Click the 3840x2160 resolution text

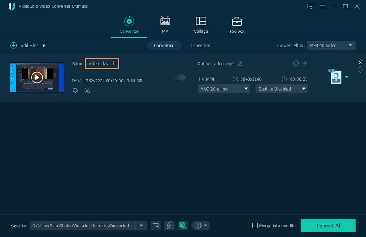[251, 79]
